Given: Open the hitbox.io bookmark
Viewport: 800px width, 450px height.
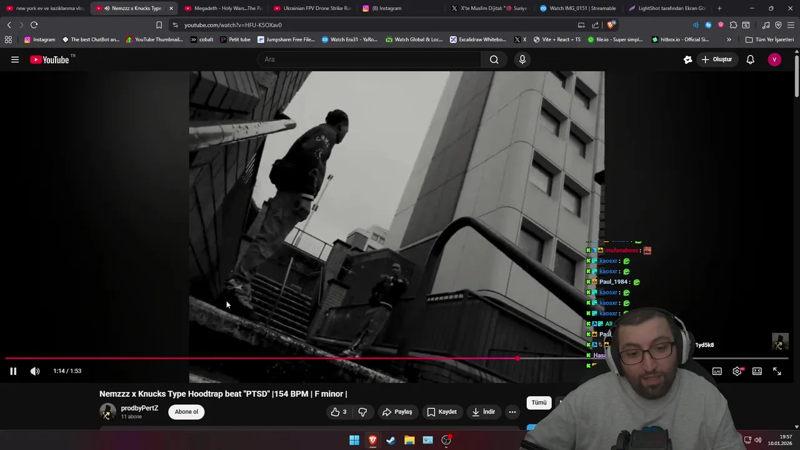Looking at the screenshot, I should point(680,39).
